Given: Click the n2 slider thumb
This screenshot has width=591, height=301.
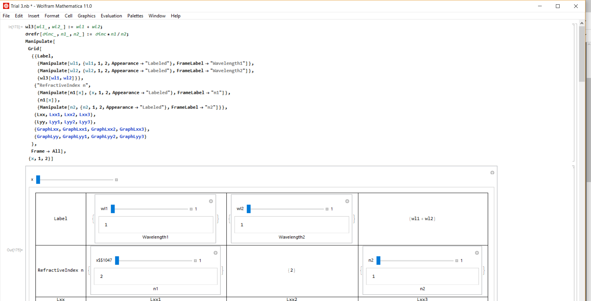Looking at the screenshot, I should (x=378, y=261).
